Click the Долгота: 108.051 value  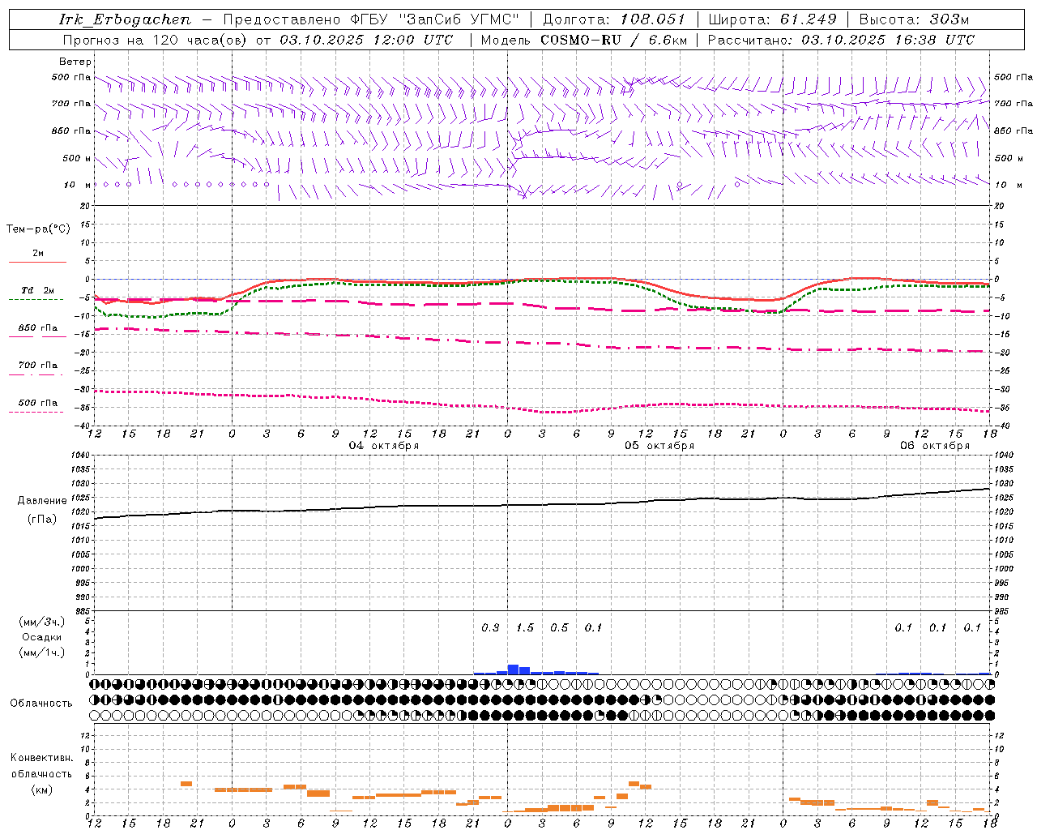pyautogui.click(x=613, y=19)
